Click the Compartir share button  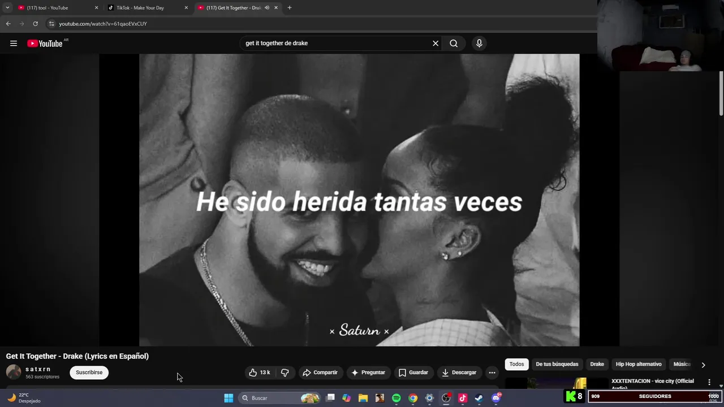(x=320, y=373)
